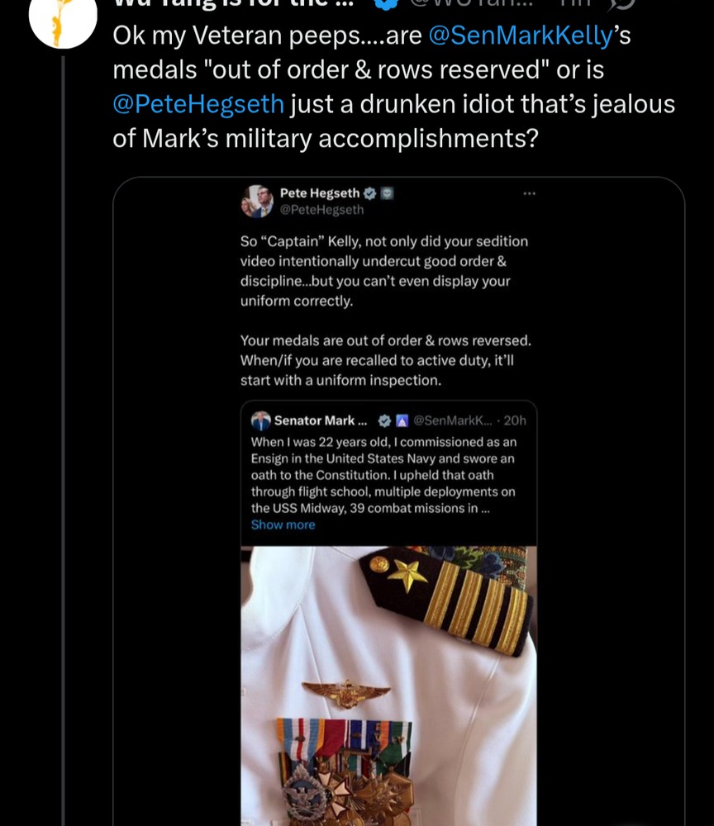Tap Pete Hegseth's profile picture
714x826 pixels.
(257, 201)
